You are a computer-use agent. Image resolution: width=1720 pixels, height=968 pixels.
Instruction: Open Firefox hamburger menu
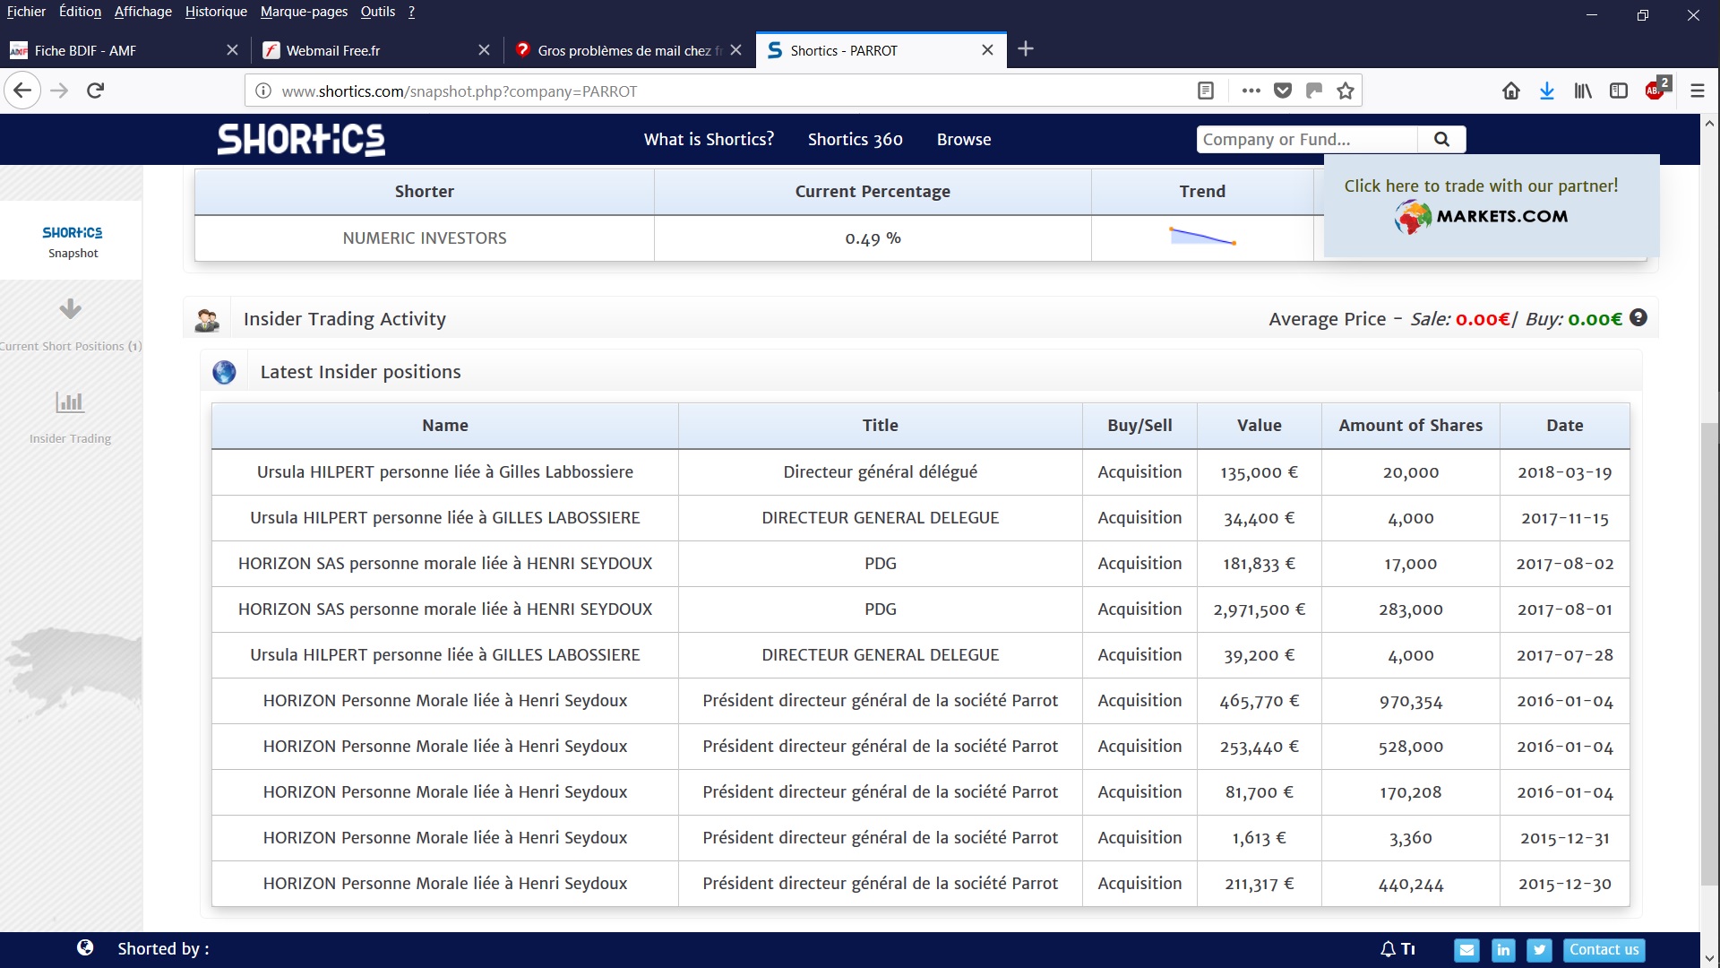click(1697, 91)
